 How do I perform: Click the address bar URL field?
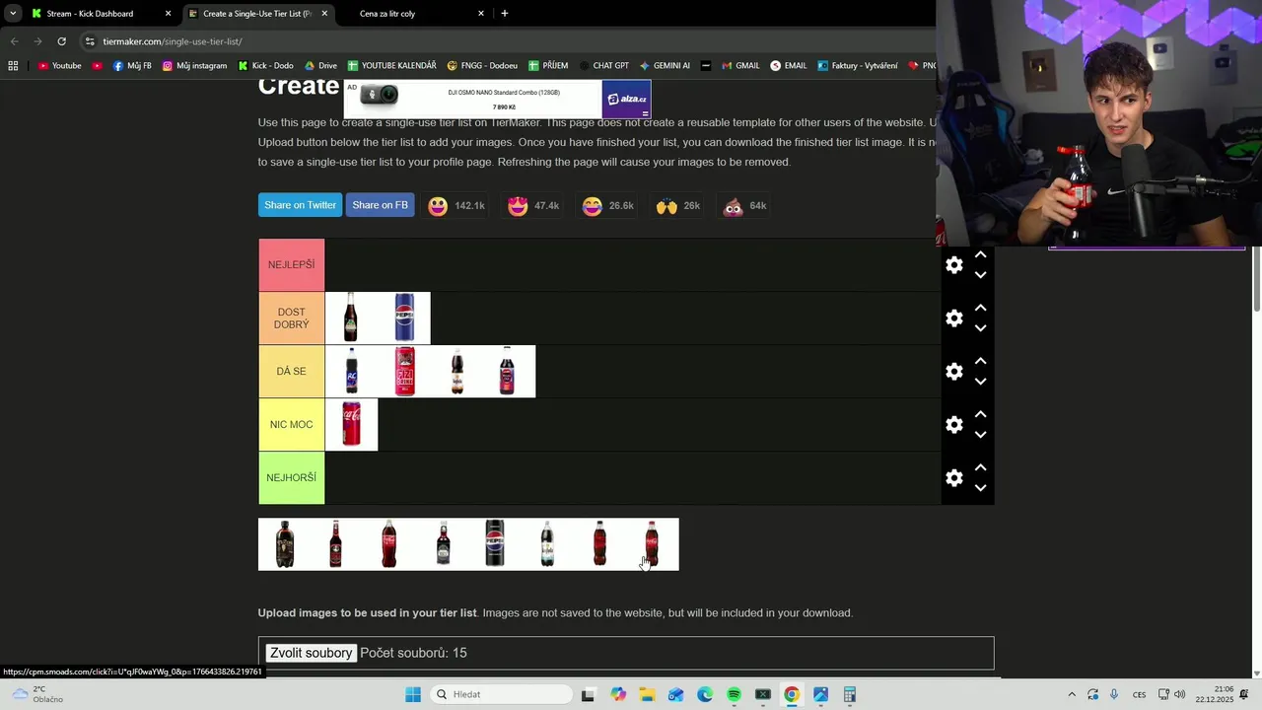(x=503, y=41)
